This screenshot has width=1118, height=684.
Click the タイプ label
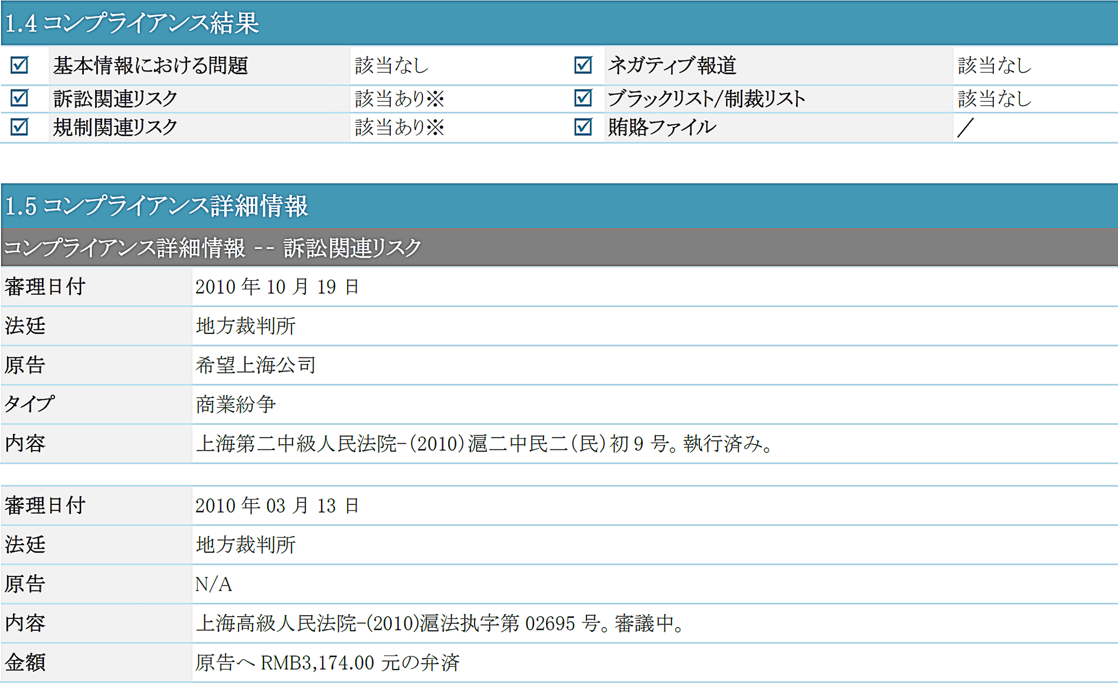click(x=29, y=404)
